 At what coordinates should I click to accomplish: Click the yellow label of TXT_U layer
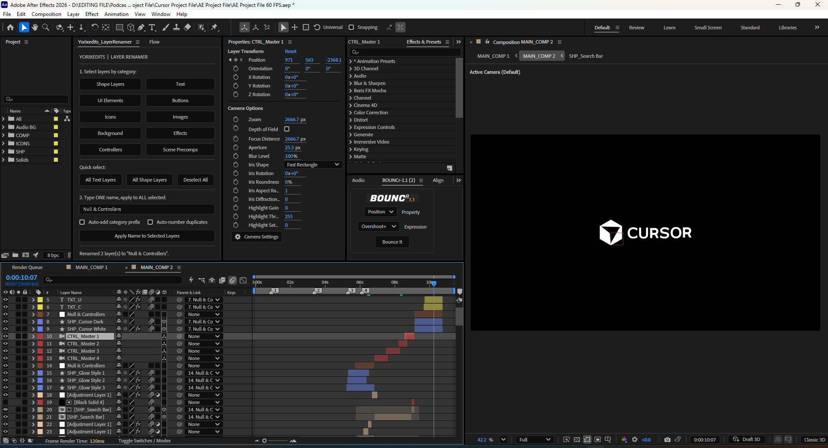coord(40,300)
